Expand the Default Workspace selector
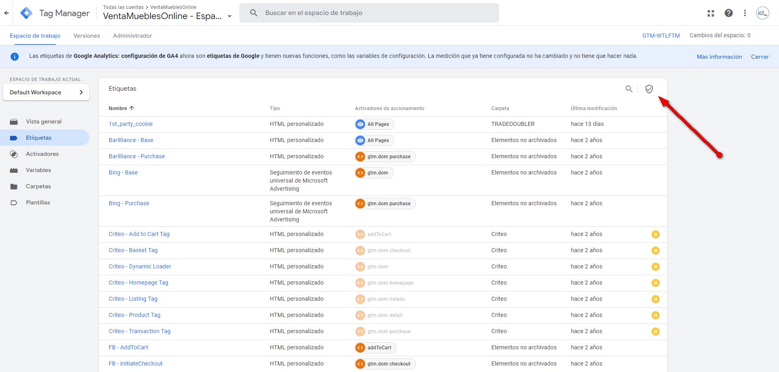This screenshot has width=779, height=372. click(46, 92)
